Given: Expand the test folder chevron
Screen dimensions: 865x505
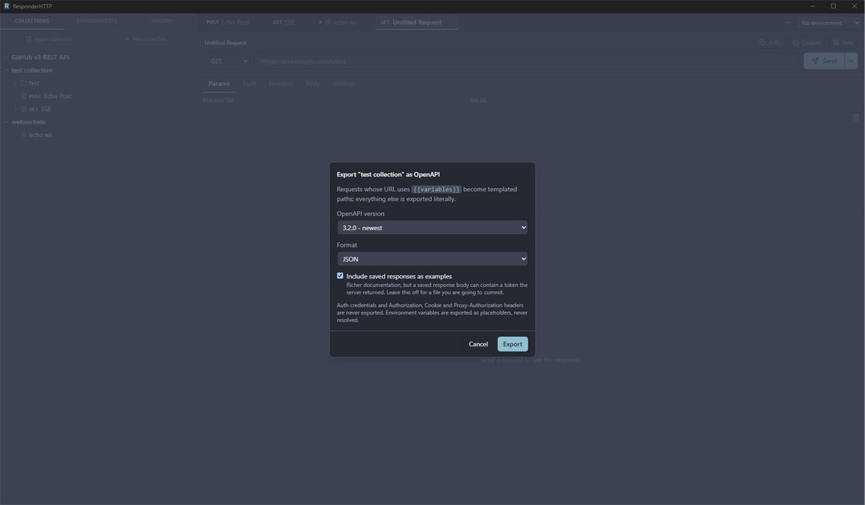Looking at the screenshot, I should (x=15, y=83).
